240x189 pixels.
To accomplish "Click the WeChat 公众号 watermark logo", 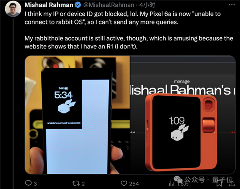I will point(178,179).
